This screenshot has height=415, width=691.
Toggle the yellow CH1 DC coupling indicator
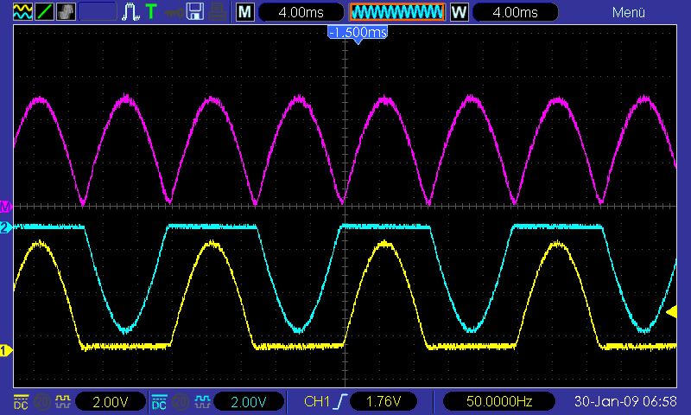pos(22,401)
